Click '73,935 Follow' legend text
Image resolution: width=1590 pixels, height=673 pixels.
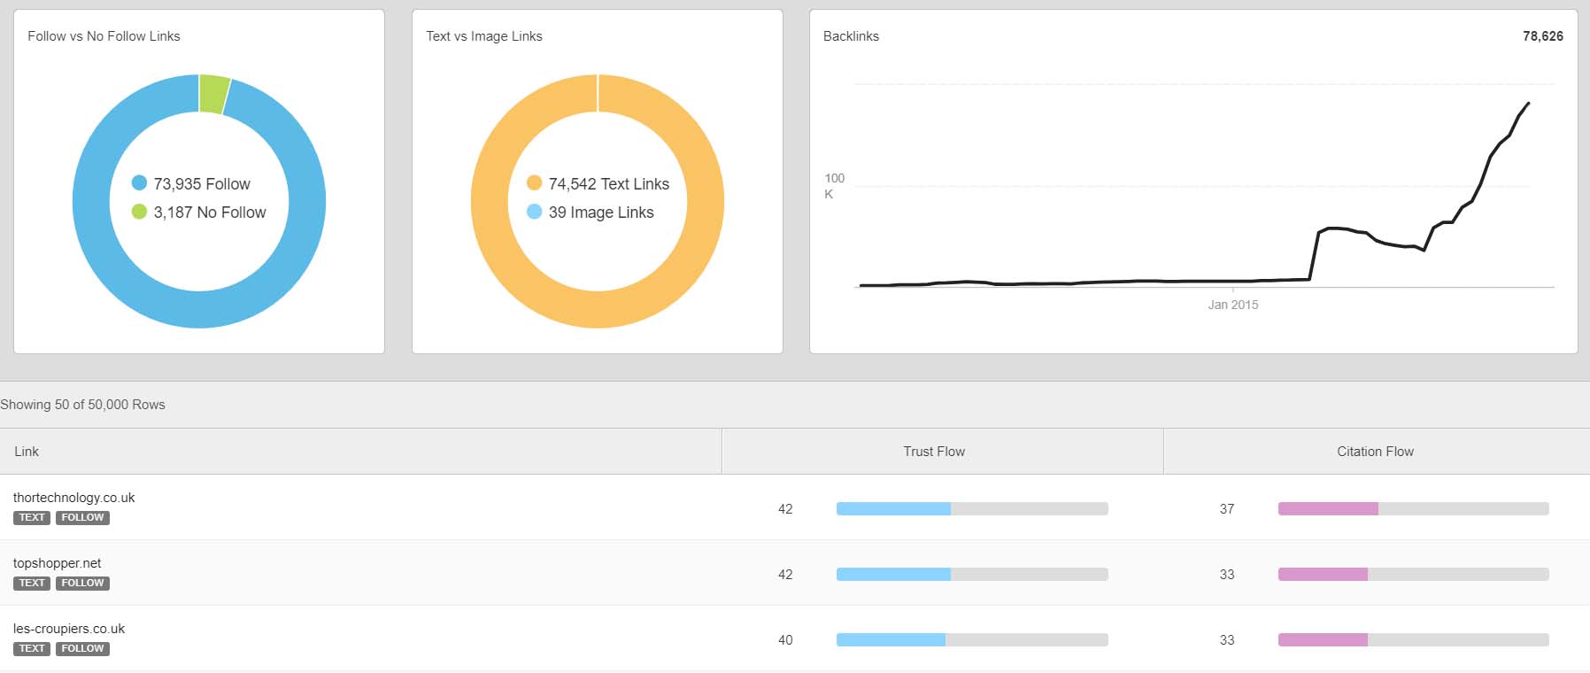click(x=202, y=184)
